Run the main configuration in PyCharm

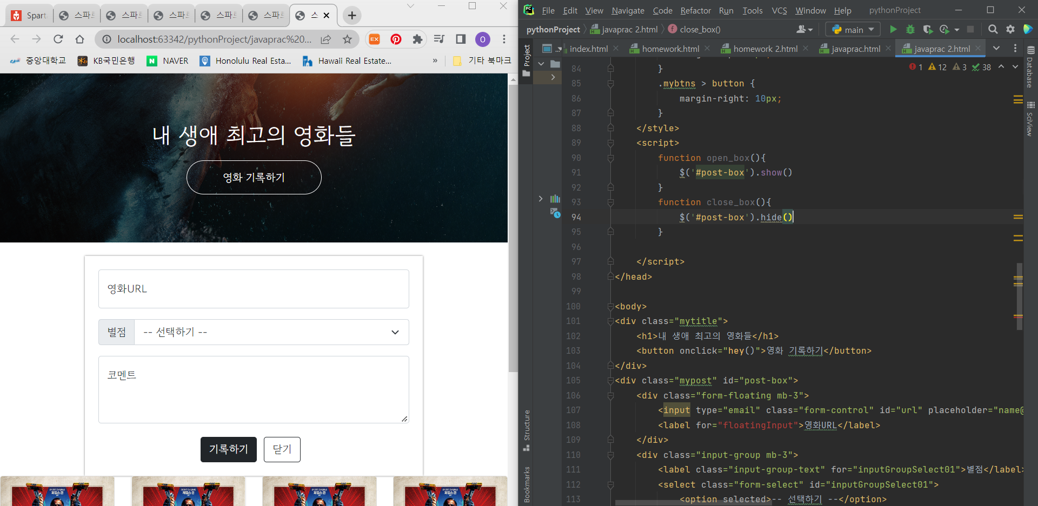click(x=893, y=29)
